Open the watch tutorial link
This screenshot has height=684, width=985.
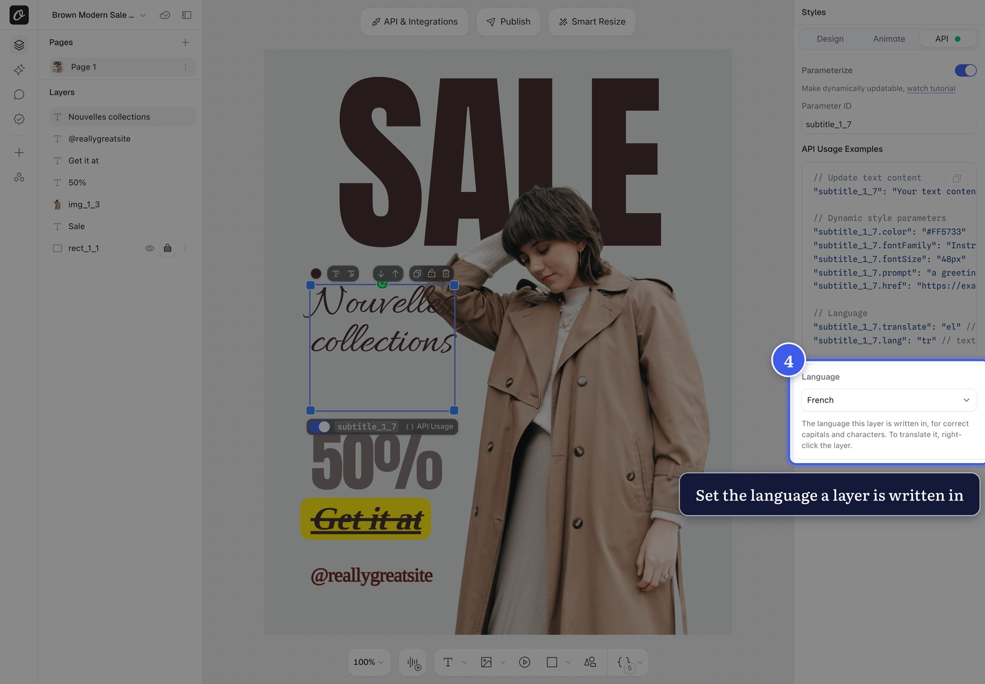[x=931, y=89]
